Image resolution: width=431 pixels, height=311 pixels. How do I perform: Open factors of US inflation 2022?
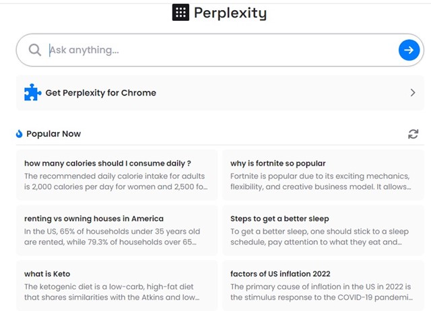pyautogui.click(x=323, y=285)
